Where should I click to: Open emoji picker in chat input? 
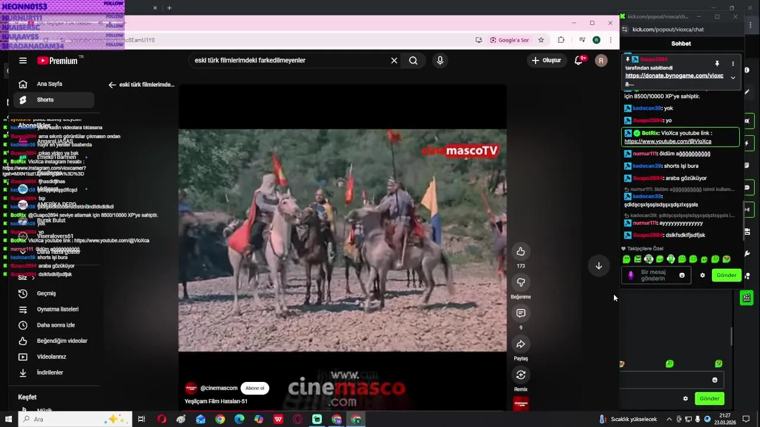[x=682, y=275]
